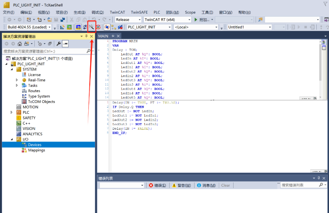Click the Activate Configuration toolbar icon

tap(63, 27)
